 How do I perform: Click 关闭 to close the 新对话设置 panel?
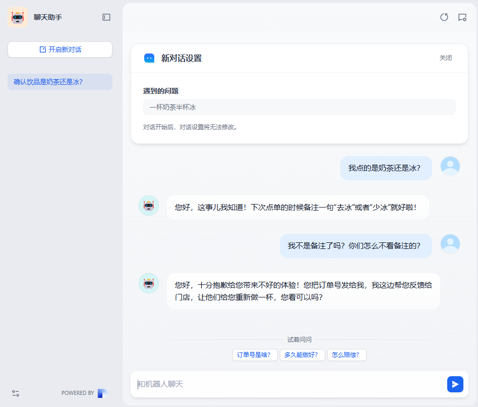click(446, 58)
